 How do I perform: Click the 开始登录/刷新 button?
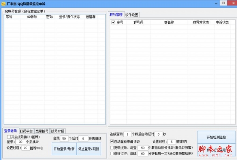64,149
